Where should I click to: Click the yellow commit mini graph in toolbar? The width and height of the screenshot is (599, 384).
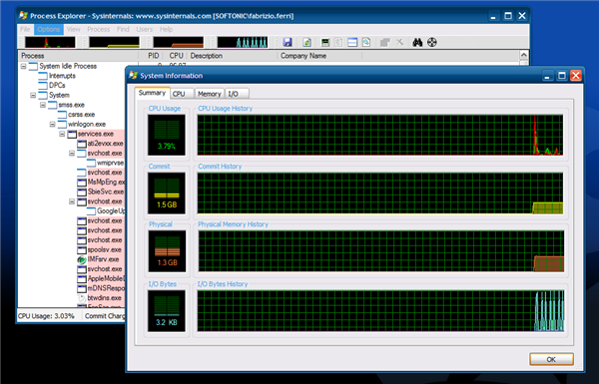[114, 42]
